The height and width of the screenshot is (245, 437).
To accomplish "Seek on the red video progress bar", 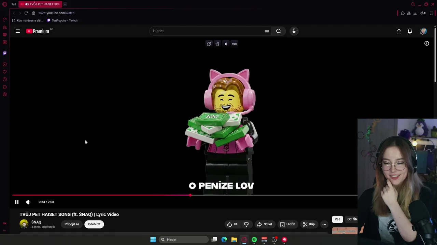I will 185,195.
